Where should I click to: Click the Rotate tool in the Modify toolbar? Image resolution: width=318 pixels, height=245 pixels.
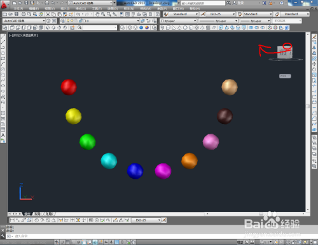[314, 69]
